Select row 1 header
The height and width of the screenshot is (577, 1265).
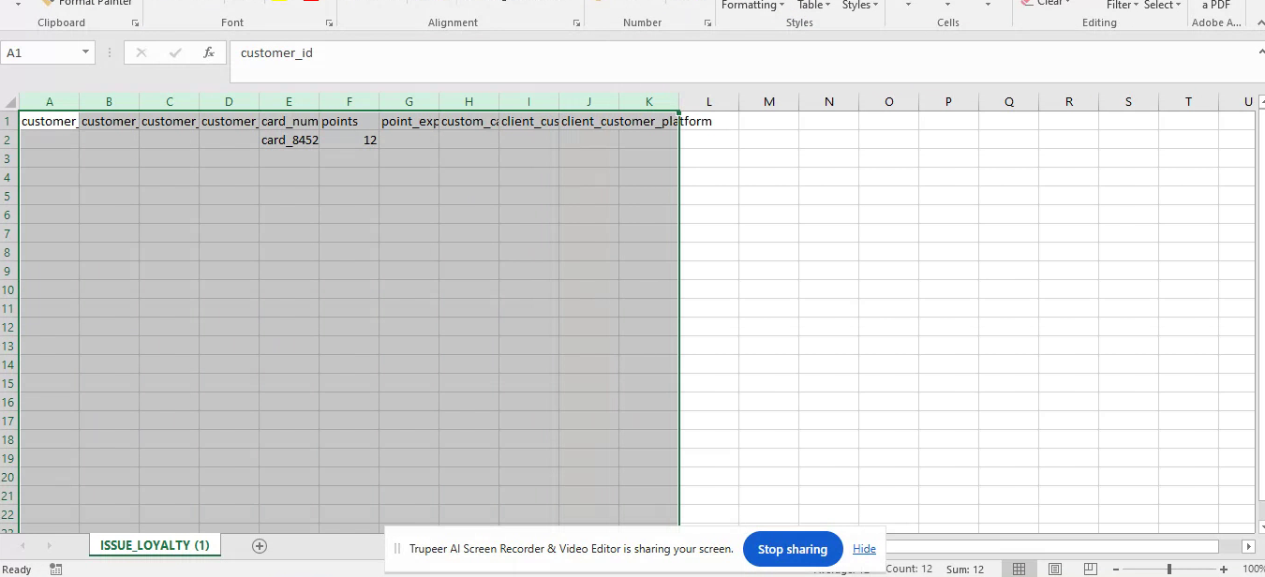[9, 121]
